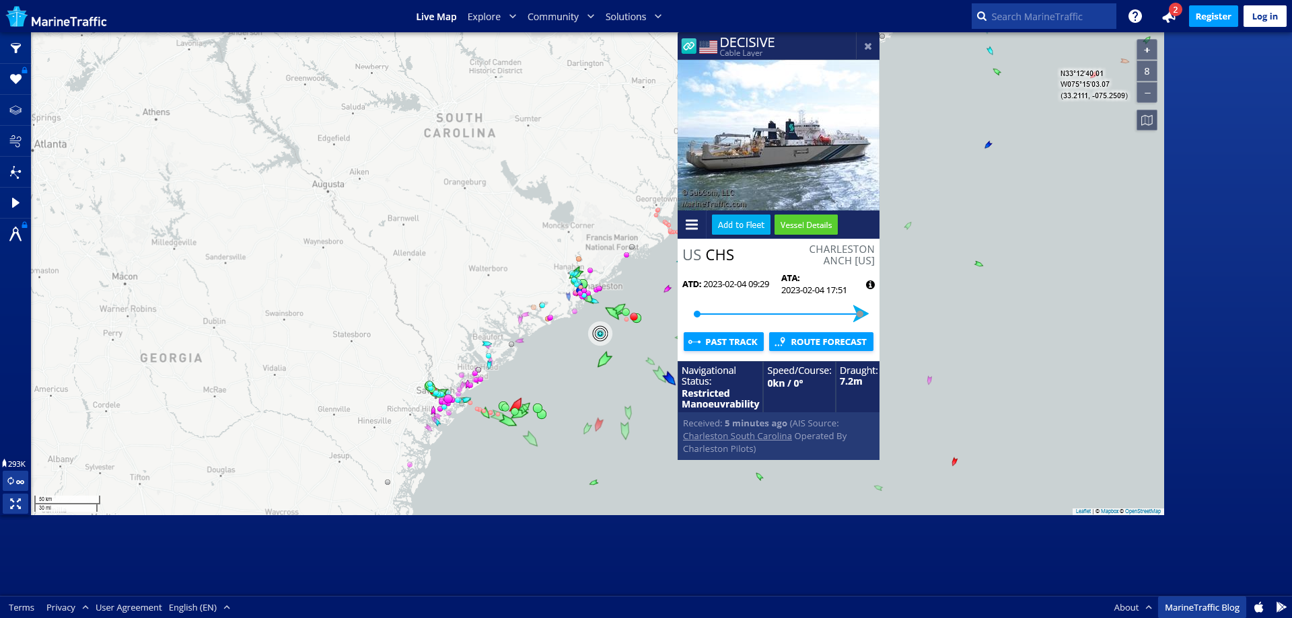The height and width of the screenshot is (618, 1292).
Task: Open the help question mark icon
Action: 1135,16
